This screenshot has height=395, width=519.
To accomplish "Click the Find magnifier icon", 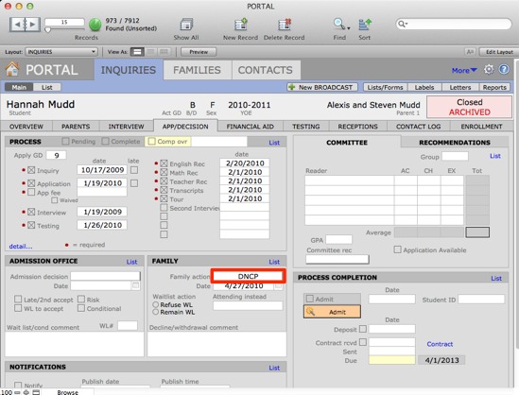I will click(338, 24).
